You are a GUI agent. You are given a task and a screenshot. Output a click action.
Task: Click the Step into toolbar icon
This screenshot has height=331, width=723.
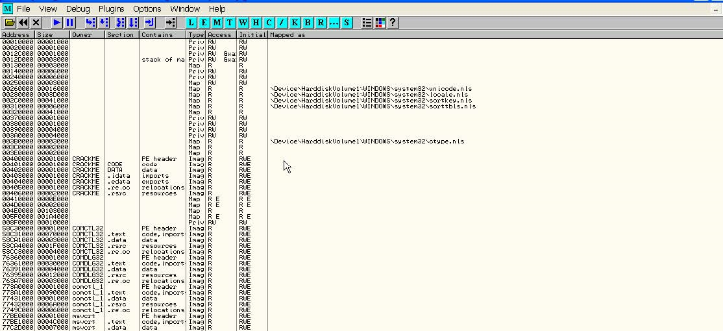90,23
